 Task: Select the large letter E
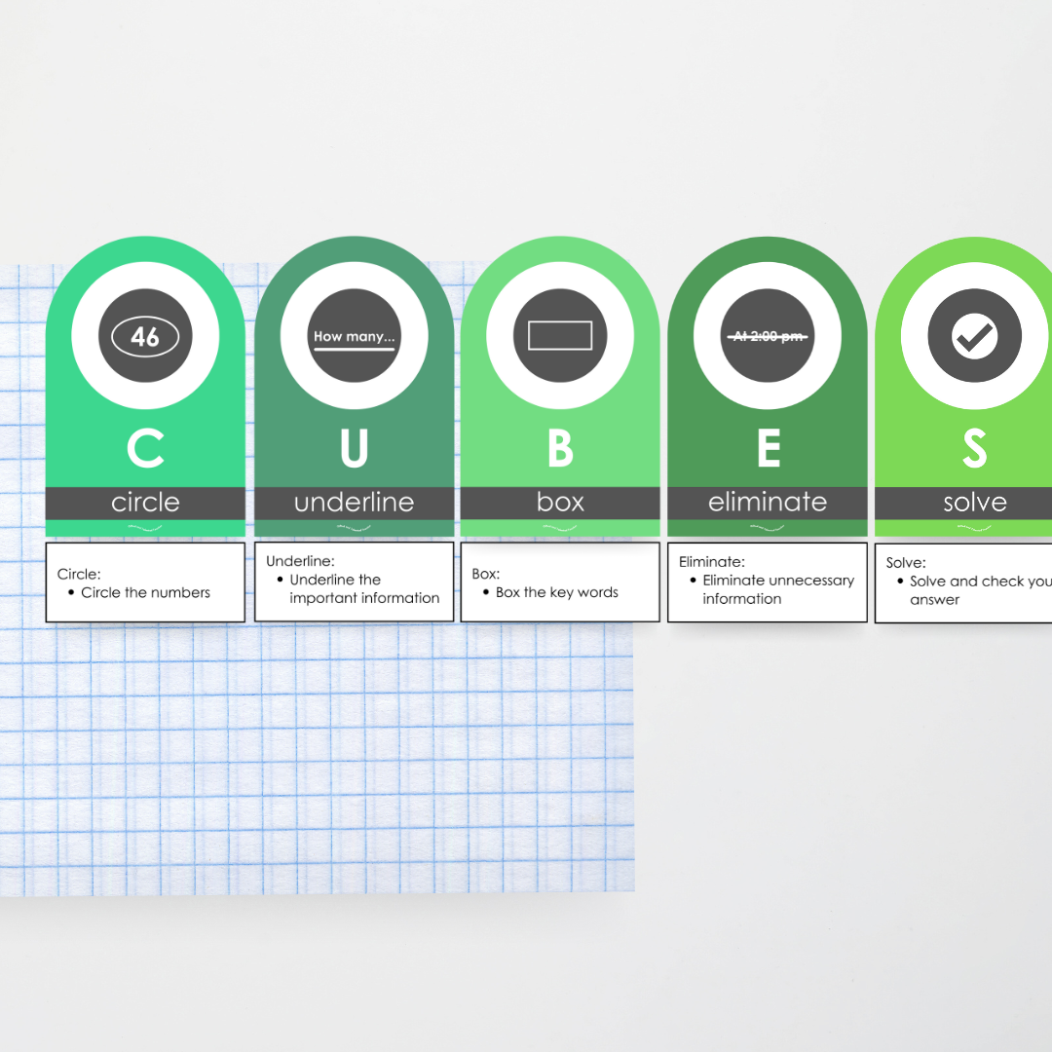coord(769,448)
